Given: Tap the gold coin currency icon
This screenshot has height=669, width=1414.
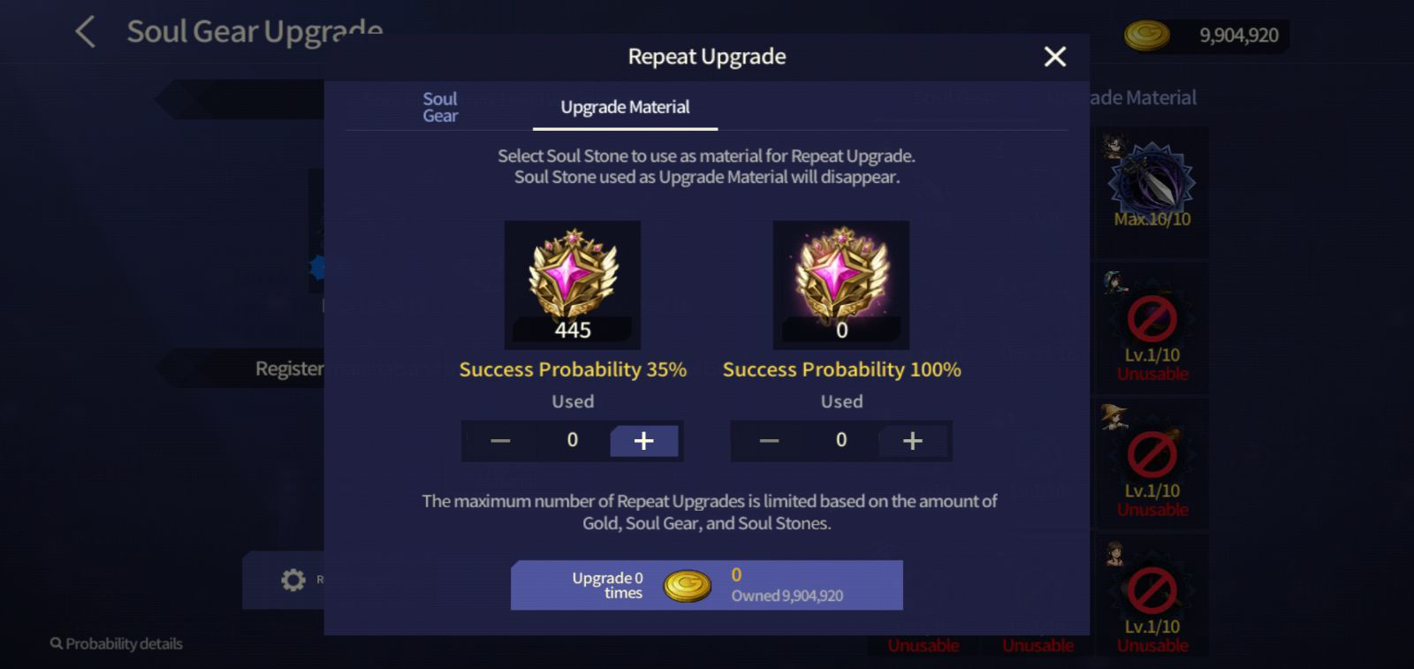Looking at the screenshot, I should [1147, 35].
